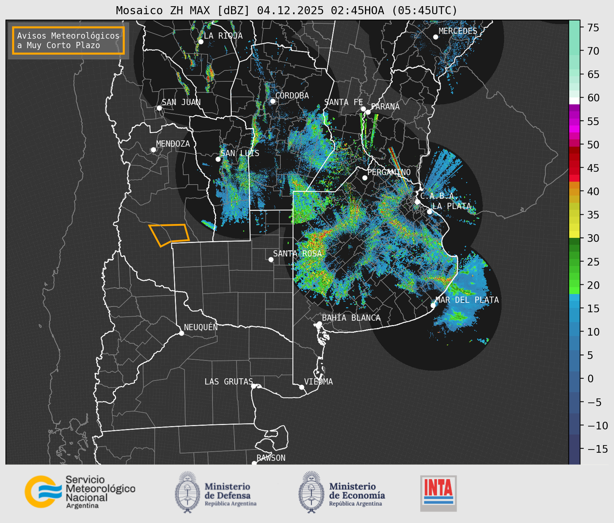Select the San Luis city marker dot
Image resolution: width=614 pixels, height=523 pixels.
pyautogui.click(x=218, y=159)
